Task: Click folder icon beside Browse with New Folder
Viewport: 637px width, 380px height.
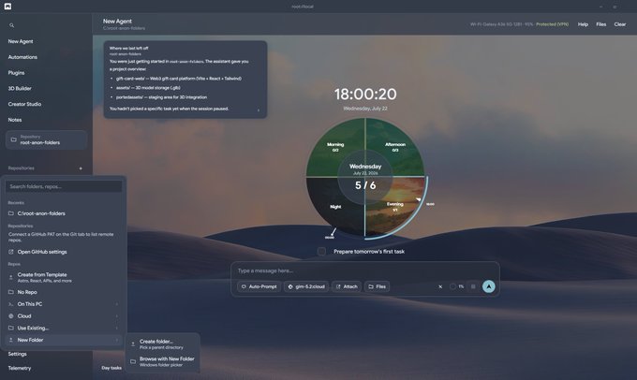Action: [133, 361]
